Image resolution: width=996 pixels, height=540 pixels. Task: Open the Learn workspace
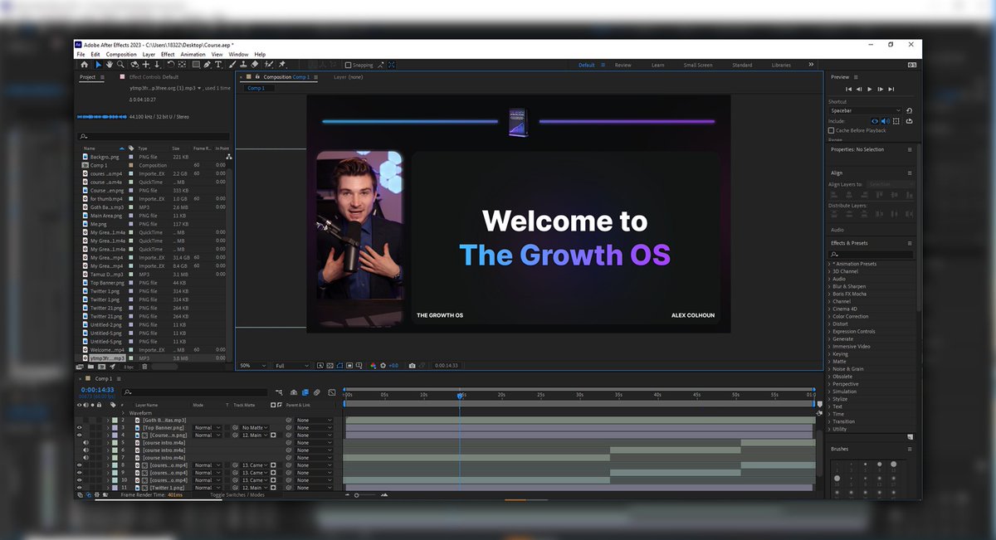[x=657, y=65]
